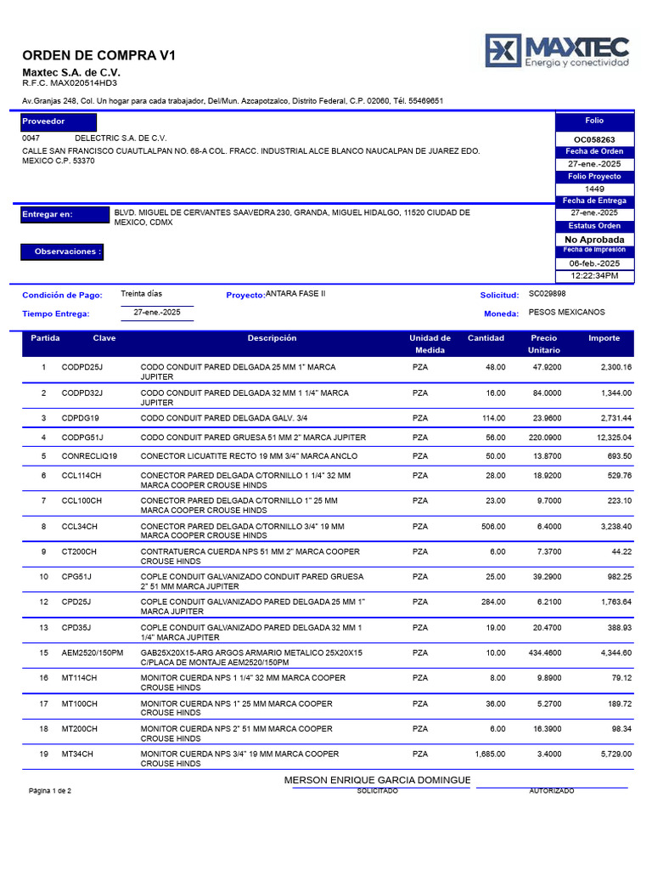This screenshot has height=870, width=652.
Task: Select the Cantidad column header
Action: (486, 338)
